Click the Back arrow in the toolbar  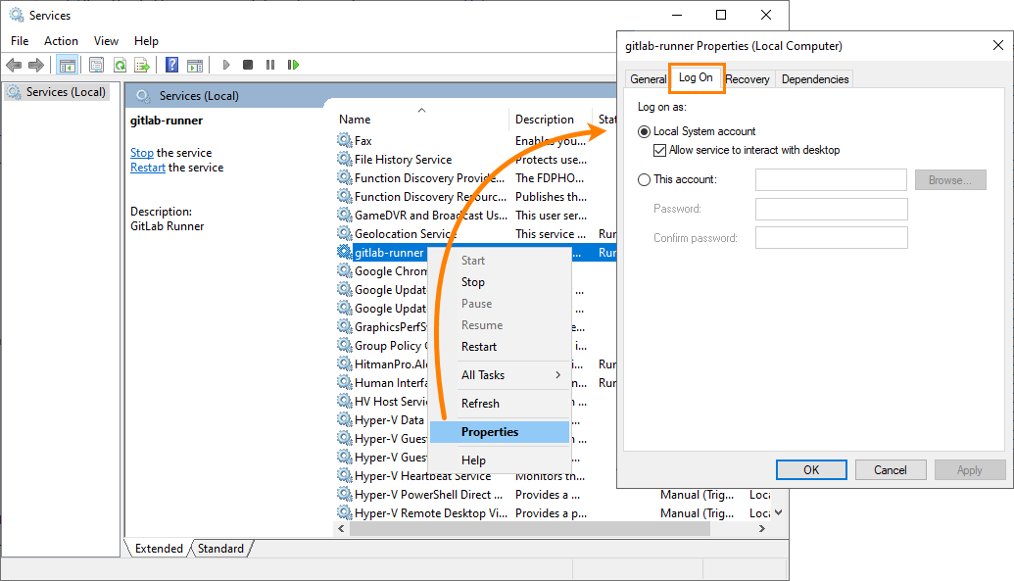click(x=14, y=65)
